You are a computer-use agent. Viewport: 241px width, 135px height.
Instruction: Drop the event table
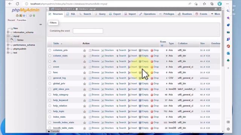click(155, 67)
